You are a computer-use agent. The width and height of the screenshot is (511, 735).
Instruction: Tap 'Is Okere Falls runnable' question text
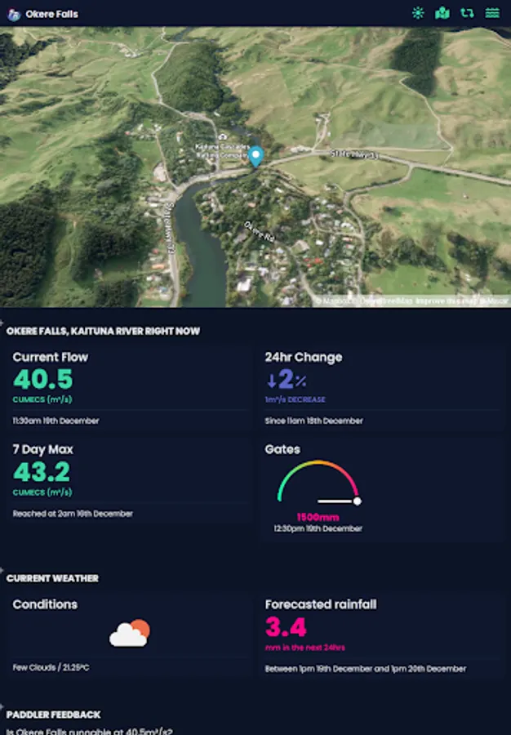(x=90, y=731)
